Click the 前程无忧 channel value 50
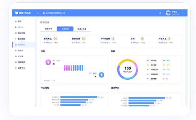Image resolution: width=196 pixels, height=120 pixels. tap(56, 39)
